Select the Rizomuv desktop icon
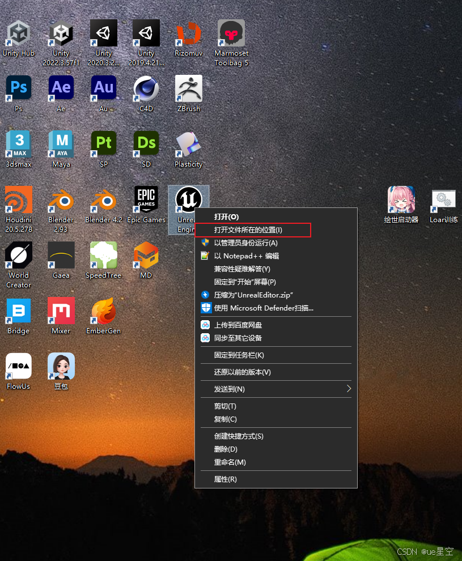 tap(189, 39)
